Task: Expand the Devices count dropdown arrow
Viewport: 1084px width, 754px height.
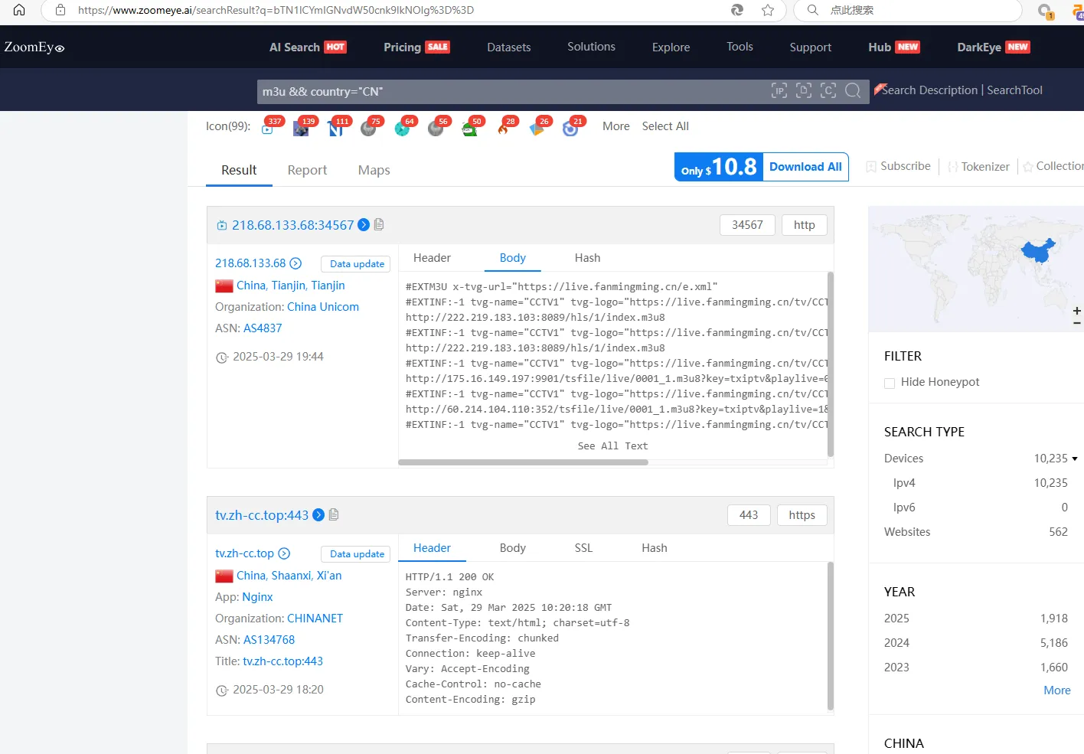Action: [1075, 459]
